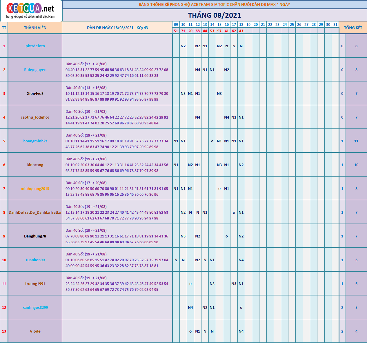Select member 'minhquang2015'

coord(35,189)
